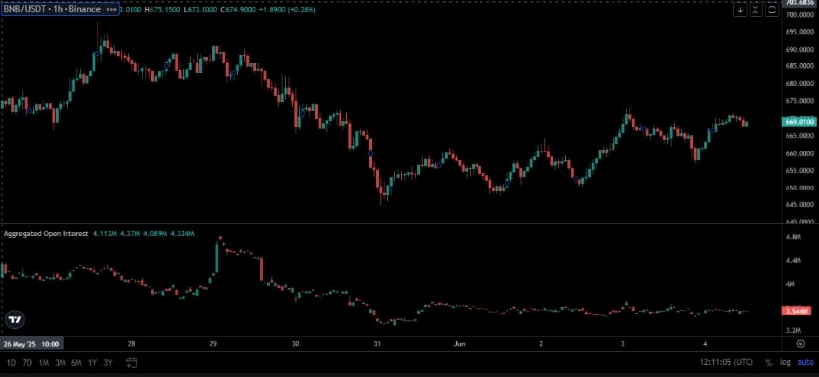Click the 26 May '25 10:00 time label
This screenshot has height=377, width=819.
pos(32,344)
